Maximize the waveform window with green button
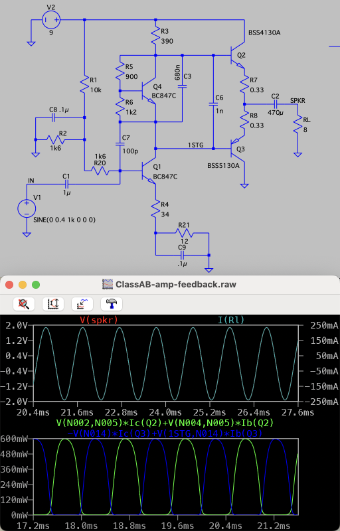 [x=36, y=285]
